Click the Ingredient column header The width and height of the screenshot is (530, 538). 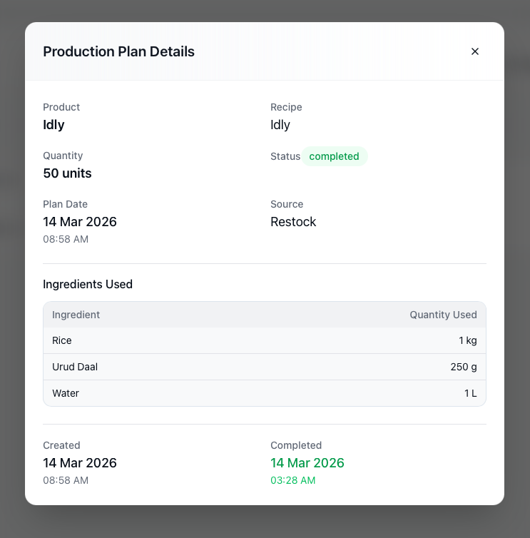click(76, 315)
